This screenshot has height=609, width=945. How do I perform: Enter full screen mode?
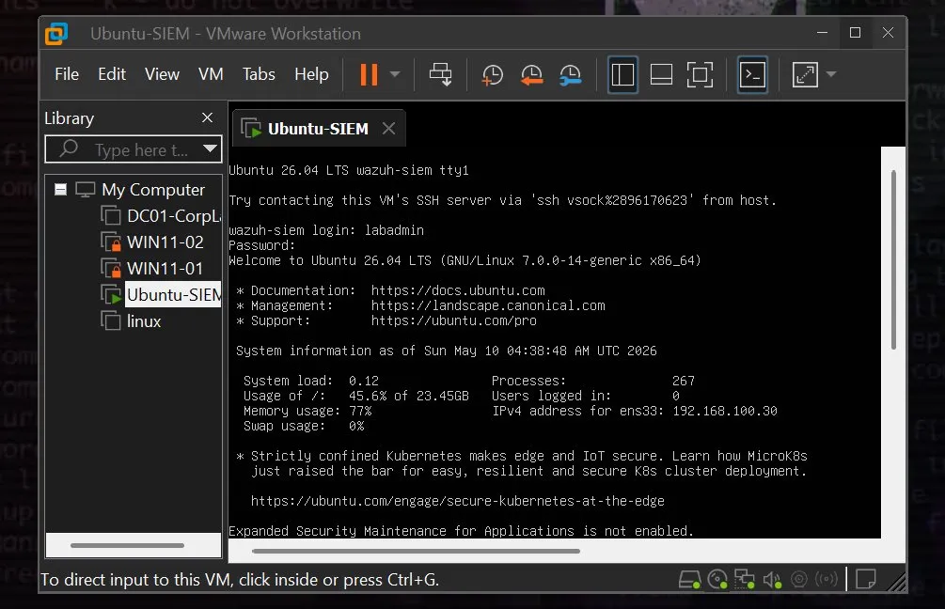pos(700,74)
